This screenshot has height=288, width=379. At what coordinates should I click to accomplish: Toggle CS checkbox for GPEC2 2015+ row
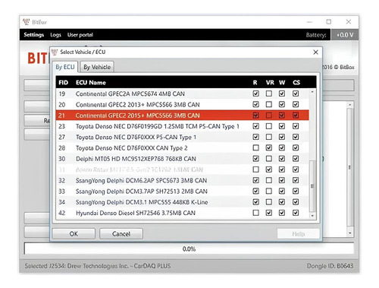pos(296,116)
